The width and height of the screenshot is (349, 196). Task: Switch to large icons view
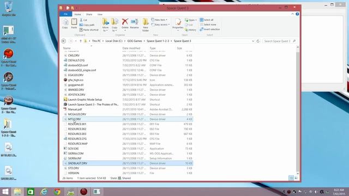point(296,178)
